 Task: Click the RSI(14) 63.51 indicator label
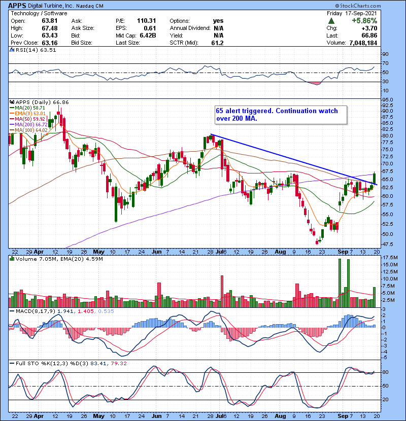pos(36,50)
